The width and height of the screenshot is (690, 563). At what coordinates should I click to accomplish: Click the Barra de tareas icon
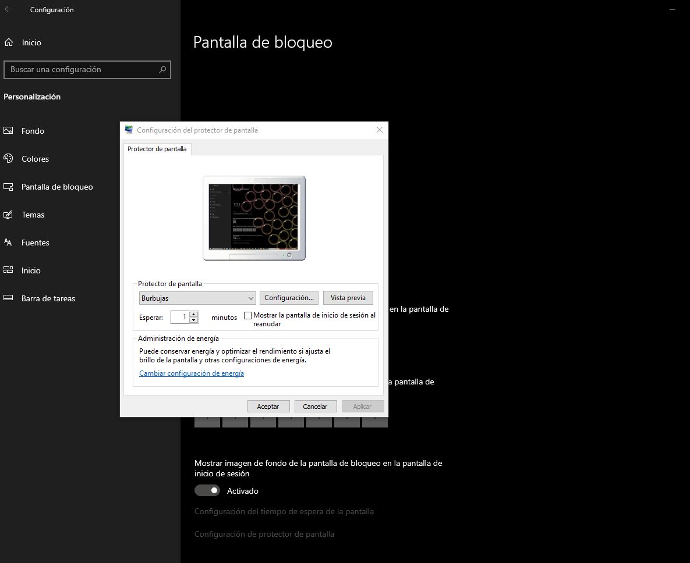(x=8, y=298)
